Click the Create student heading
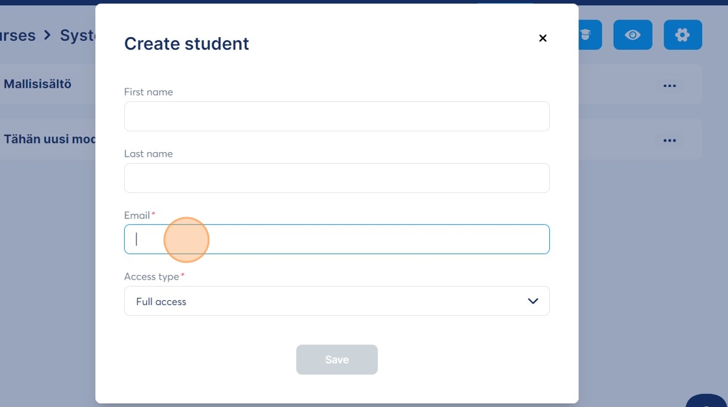 187,44
